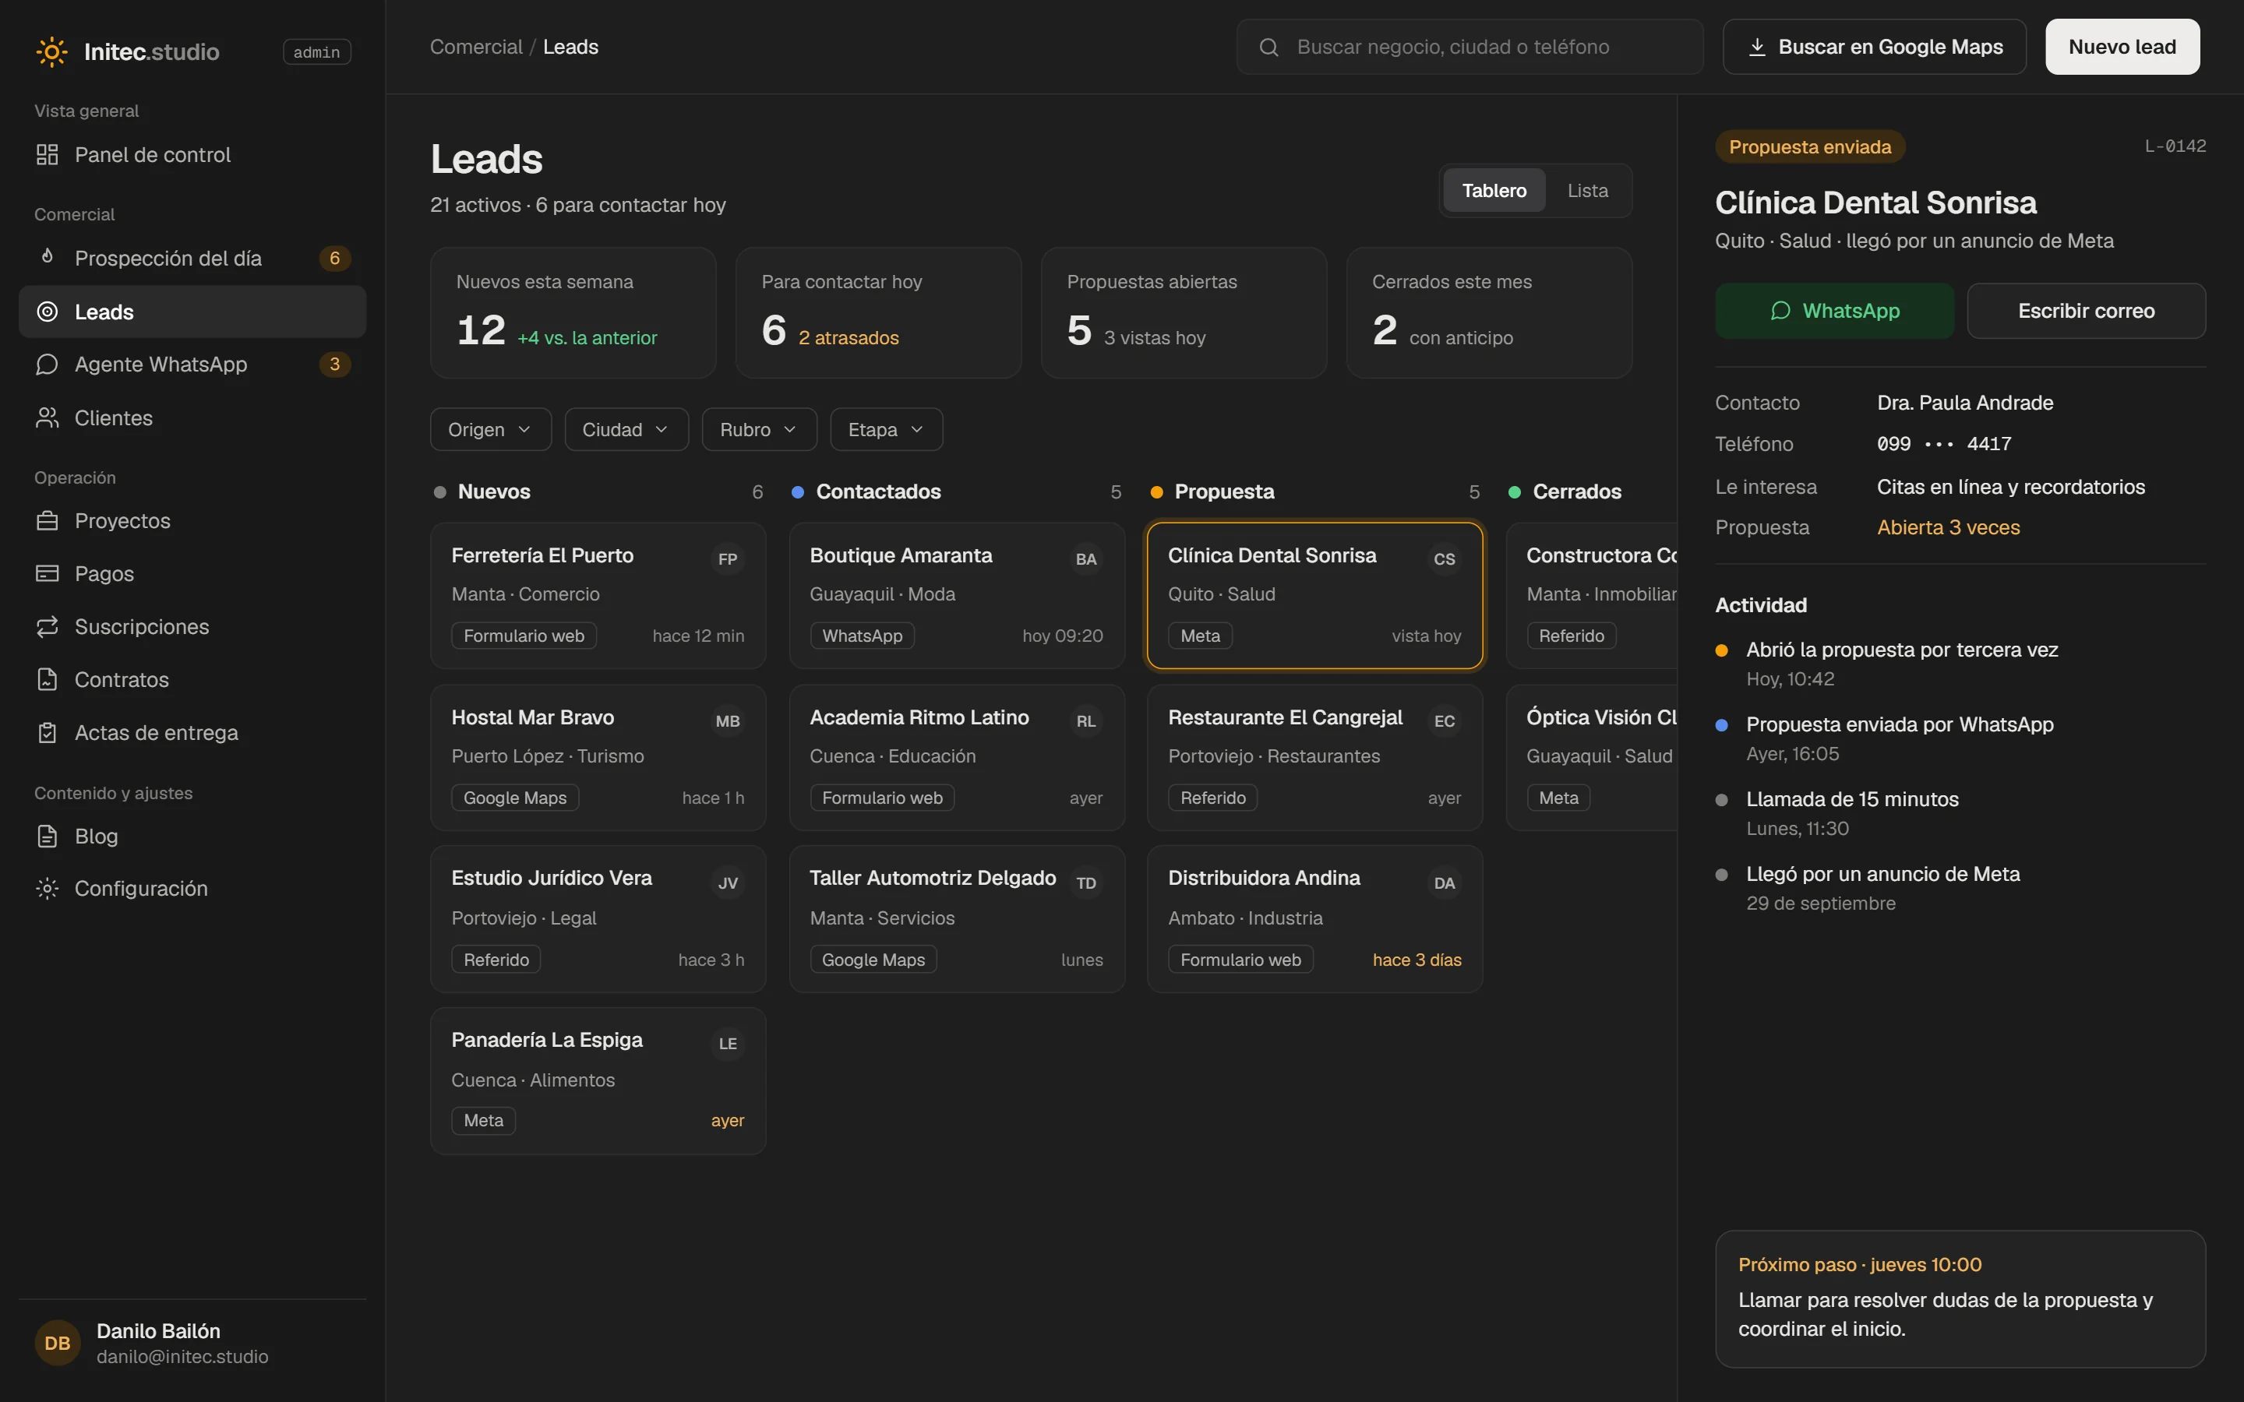
Task: Click the search field for negocio, ciudad o teléfono
Action: (x=1470, y=47)
